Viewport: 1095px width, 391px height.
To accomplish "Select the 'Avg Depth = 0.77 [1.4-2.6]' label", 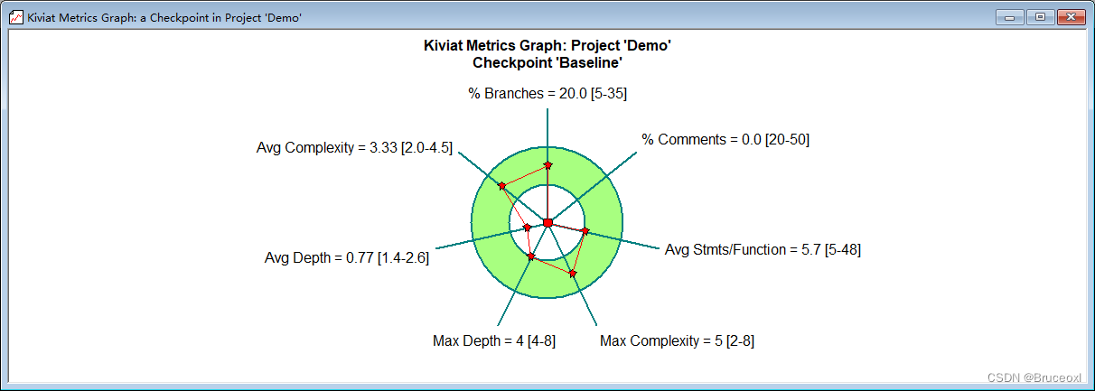I will [x=346, y=257].
